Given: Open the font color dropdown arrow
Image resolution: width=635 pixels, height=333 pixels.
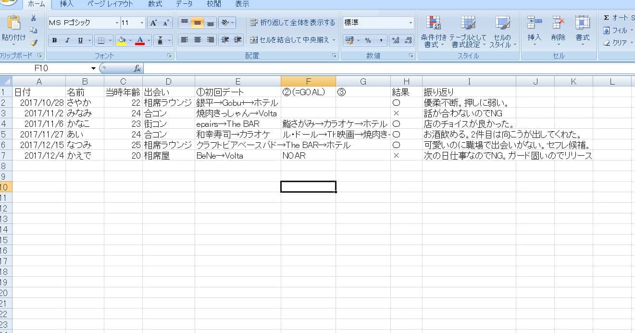Looking at the screenshot, I should pos(149,40).
